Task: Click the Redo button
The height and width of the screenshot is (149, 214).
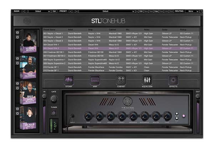Action: click(171, 11)
